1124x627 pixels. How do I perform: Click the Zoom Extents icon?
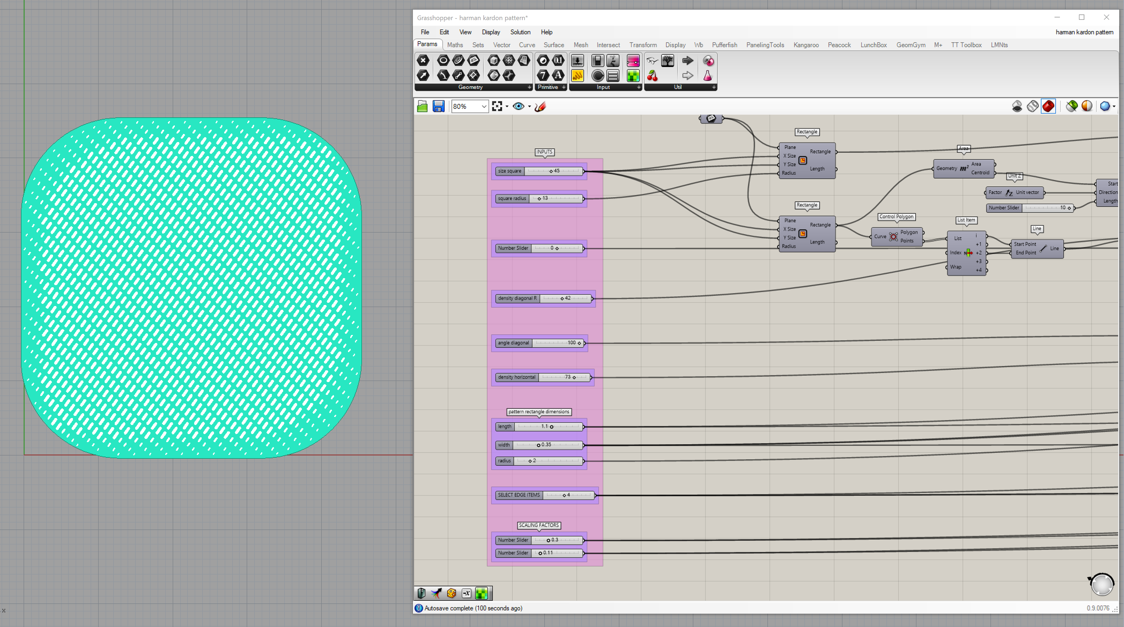(x=496, y=106)
